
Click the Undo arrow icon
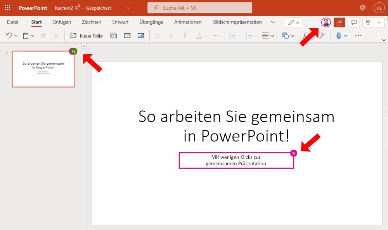click(9, 36)
